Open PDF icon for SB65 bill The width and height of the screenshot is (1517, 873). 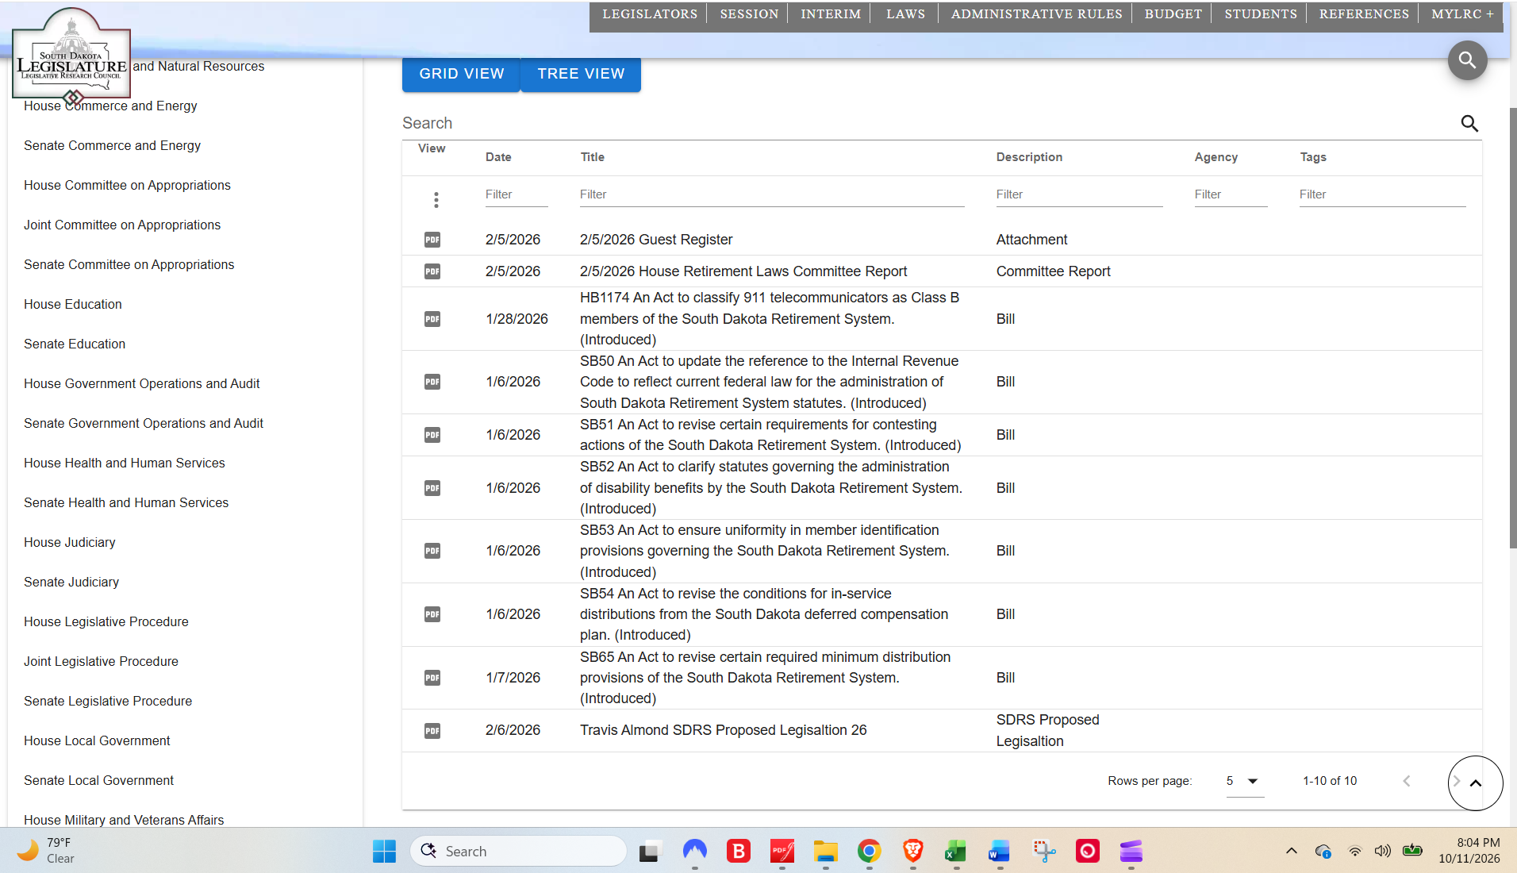(432, 678)
